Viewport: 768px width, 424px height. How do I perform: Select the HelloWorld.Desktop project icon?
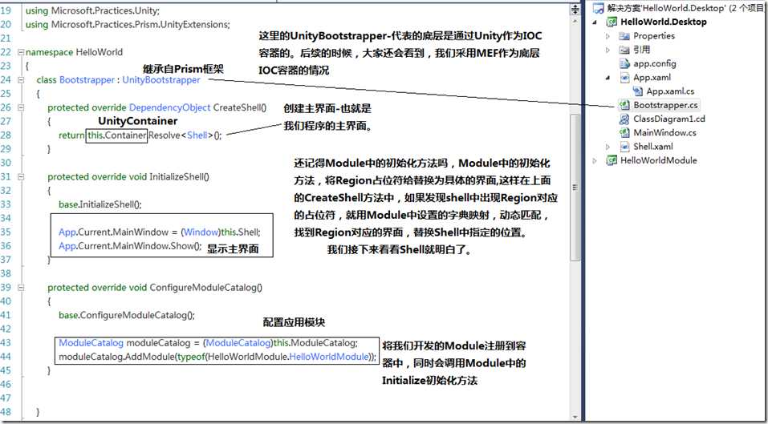click(x=612, y=22)
